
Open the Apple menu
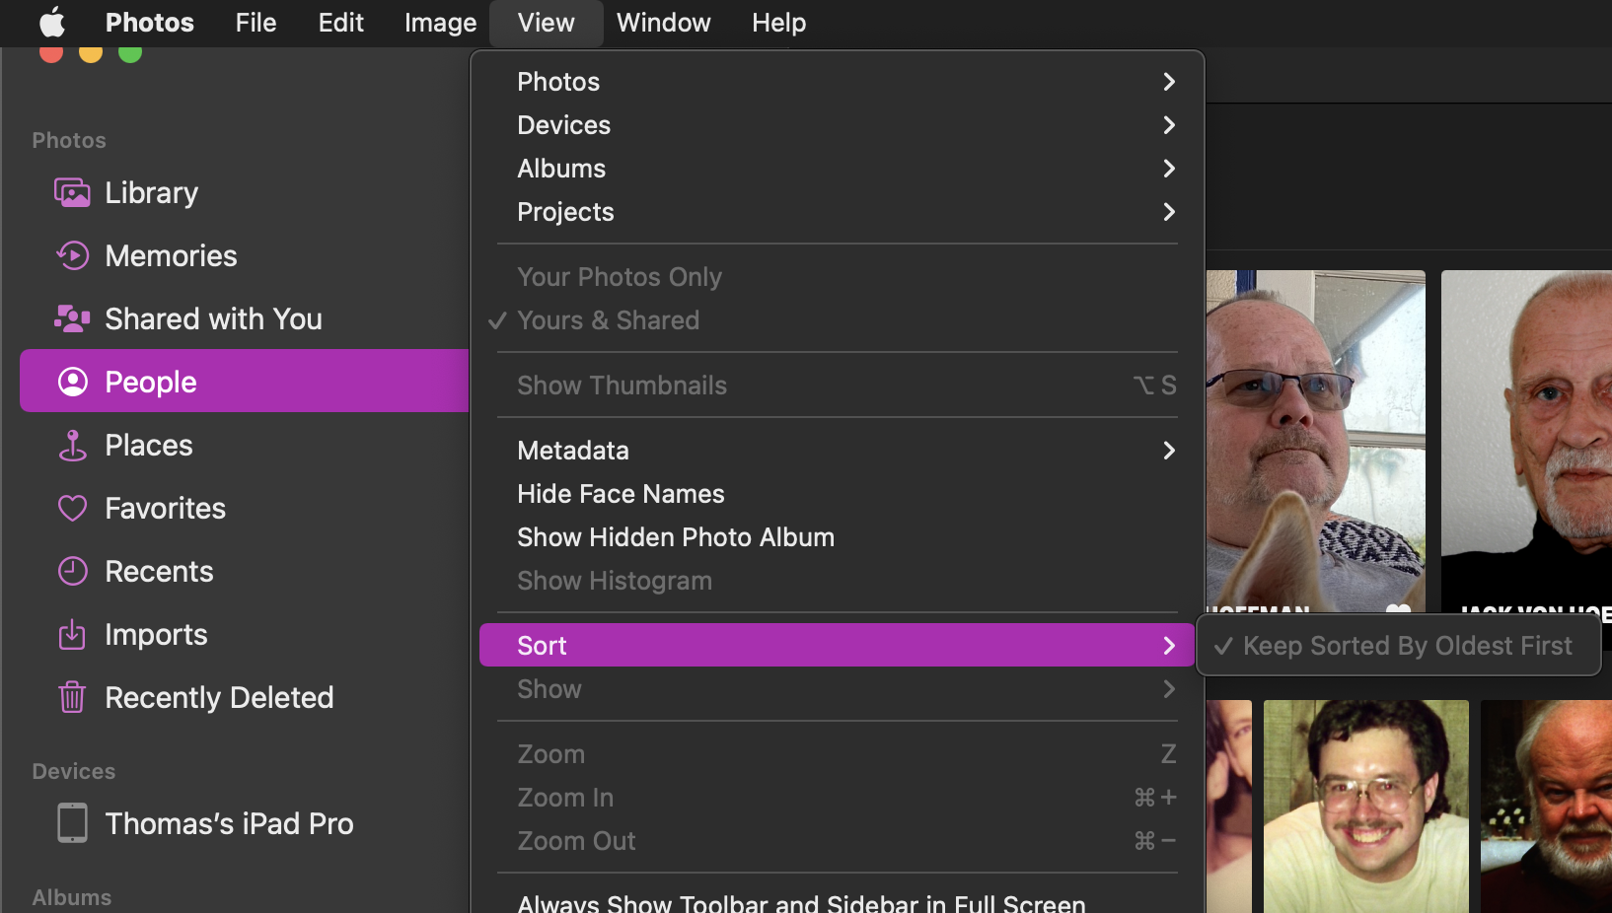[x=51, y=23]
